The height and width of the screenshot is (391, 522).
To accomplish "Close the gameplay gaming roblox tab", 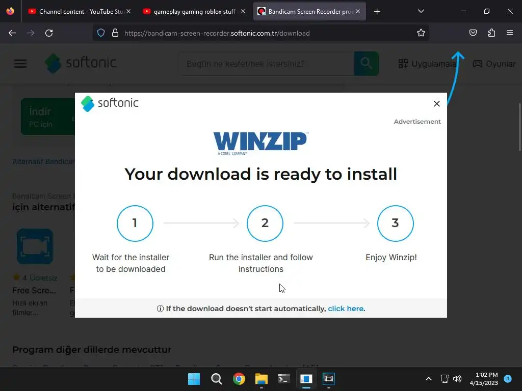I will [x=243, y=11].
